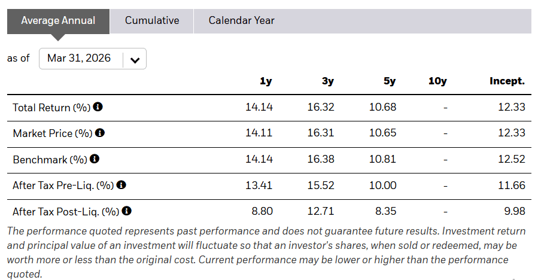Click the Market Price (%) row label
Image resolution: width=535 pixels, height=280 pixels.
(53, 133)
